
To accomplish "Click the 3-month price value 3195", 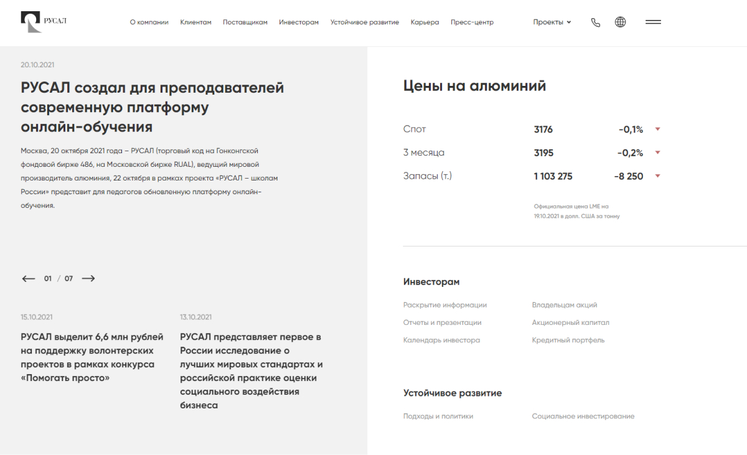I will [543, 152].
